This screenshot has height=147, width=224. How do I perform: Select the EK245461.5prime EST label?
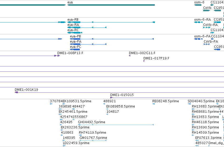point(73,112)
